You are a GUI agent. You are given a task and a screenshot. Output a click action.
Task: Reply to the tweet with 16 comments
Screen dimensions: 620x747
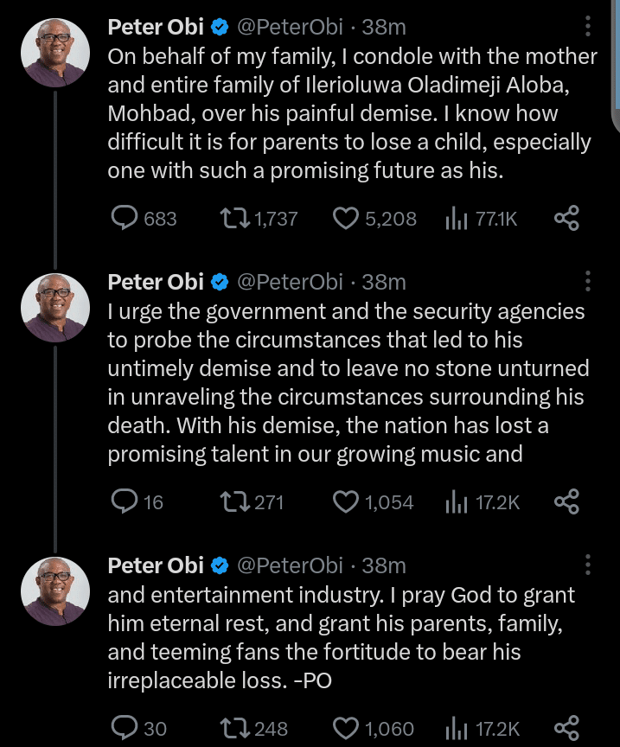125,501
